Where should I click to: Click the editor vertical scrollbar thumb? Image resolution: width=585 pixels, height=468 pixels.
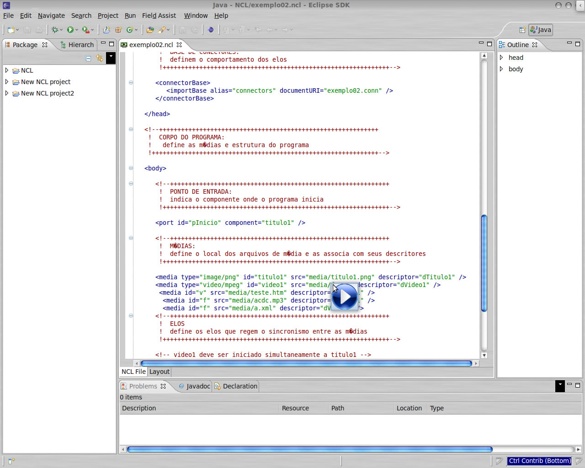(484, 263)
